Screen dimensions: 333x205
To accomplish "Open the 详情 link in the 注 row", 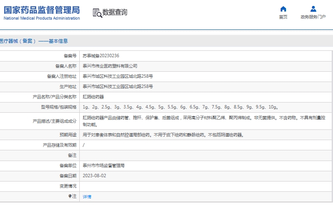I will [87, 197].
